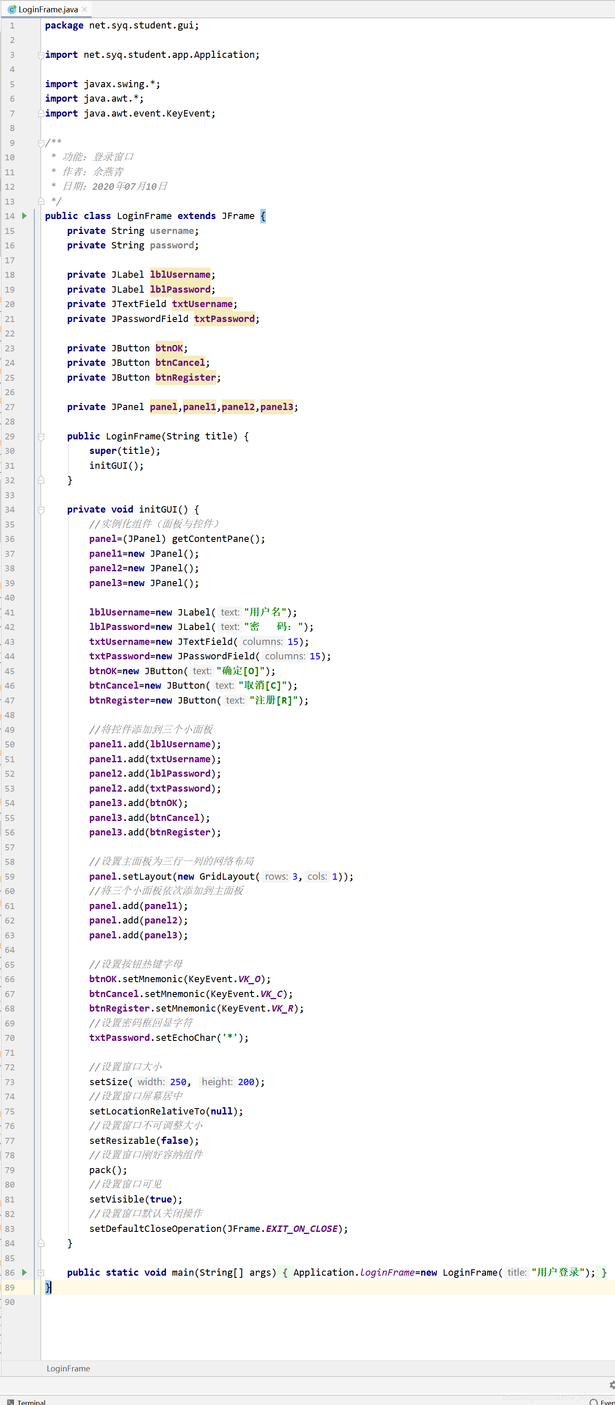Click highlighted txtUsername declaration on line 20
This screenshot has width=615, height=1405.
click(203, 304)
